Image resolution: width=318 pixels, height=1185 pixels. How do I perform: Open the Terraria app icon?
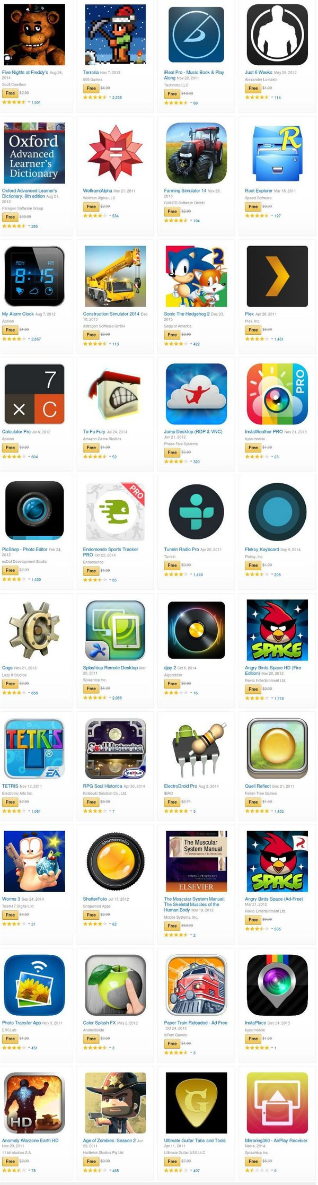pos(116,34)
